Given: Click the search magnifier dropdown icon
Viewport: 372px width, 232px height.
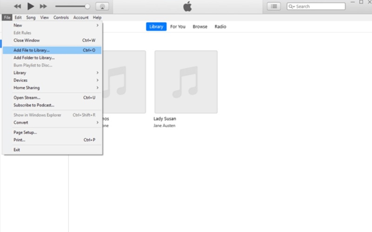Looking at the screenshot, I should click(x=292, y=7).
